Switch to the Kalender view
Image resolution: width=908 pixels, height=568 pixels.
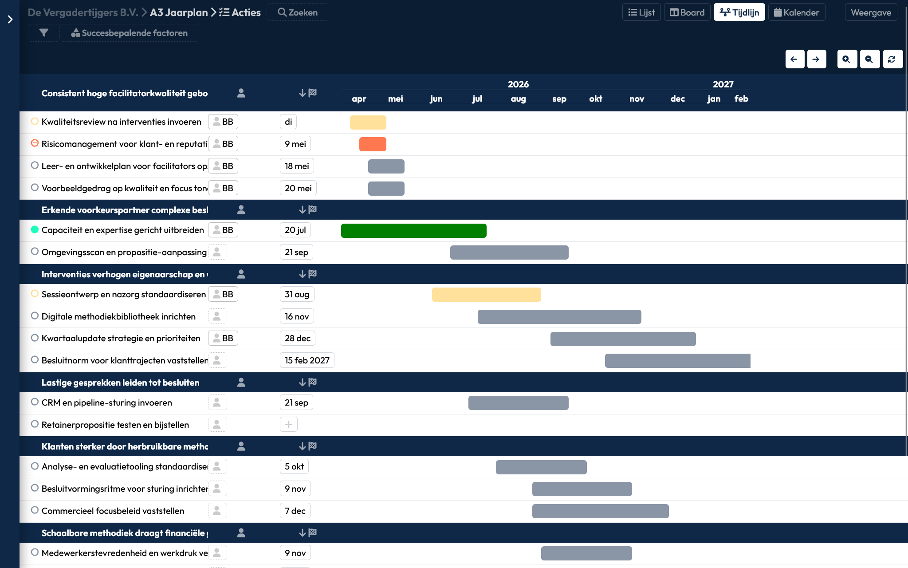pyautogui.click(x=797, y=12)
